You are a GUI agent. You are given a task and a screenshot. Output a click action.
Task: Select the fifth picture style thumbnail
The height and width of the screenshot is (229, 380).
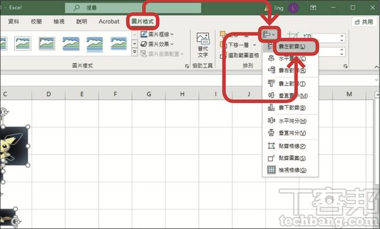click(119, 44)
